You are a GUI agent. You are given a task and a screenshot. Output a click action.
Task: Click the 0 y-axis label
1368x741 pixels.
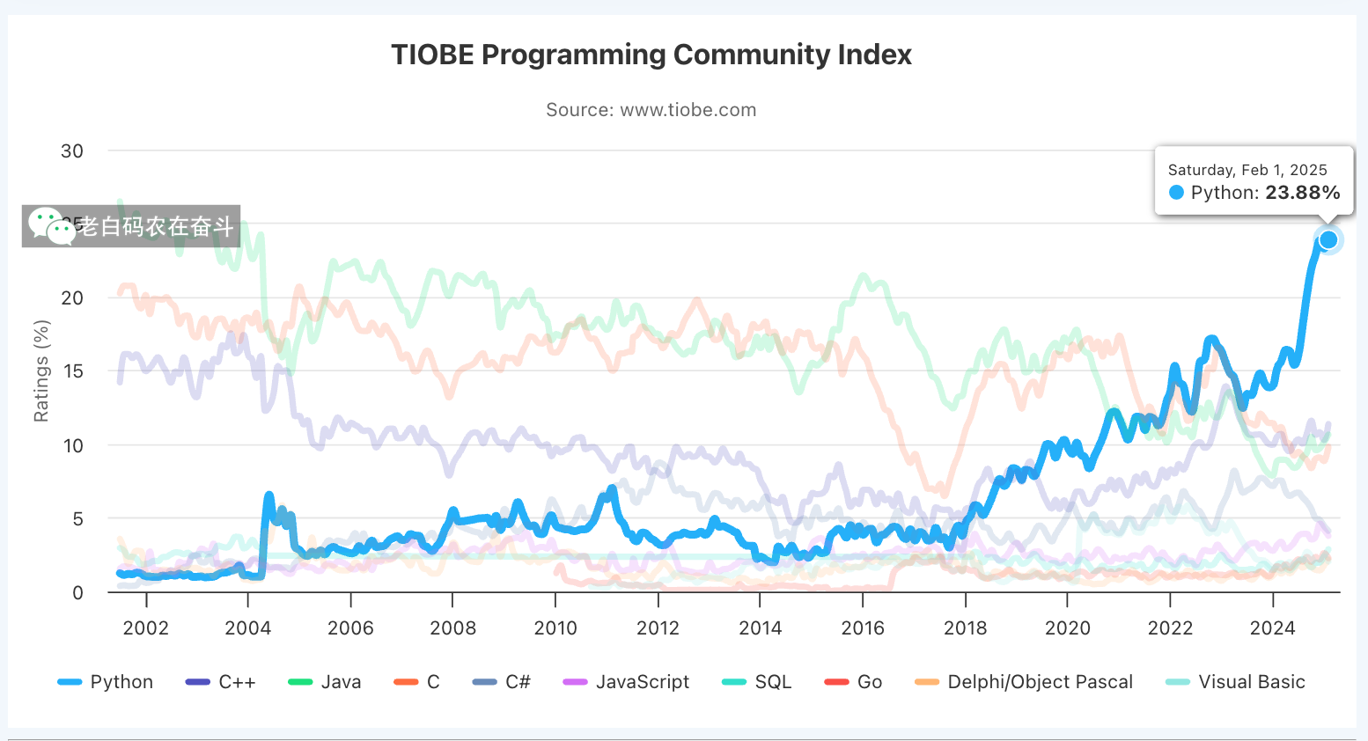[x=77, y=592]
